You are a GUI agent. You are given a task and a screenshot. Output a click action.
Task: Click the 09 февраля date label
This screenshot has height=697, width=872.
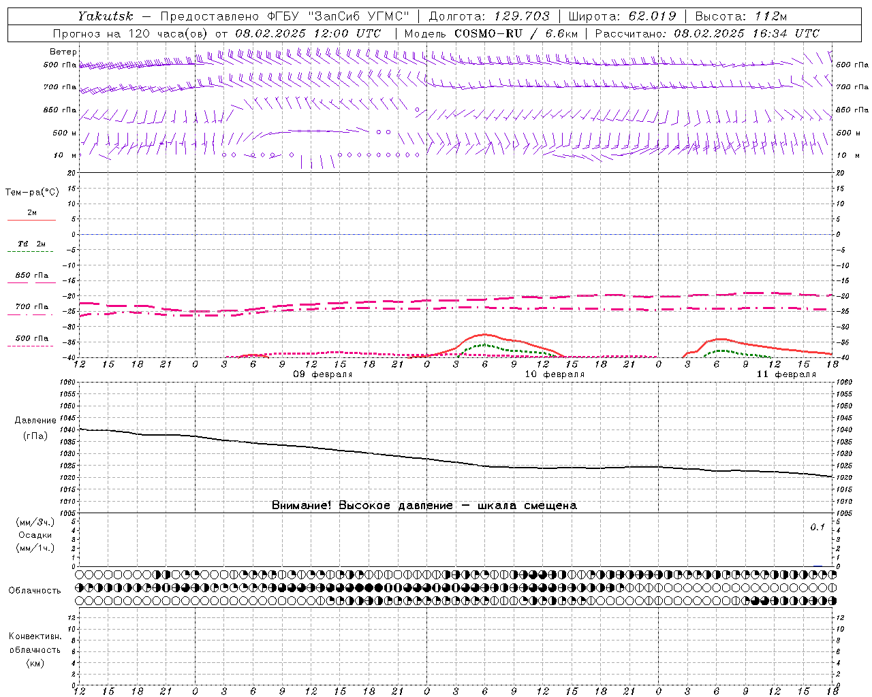click(x=323, y=374)
